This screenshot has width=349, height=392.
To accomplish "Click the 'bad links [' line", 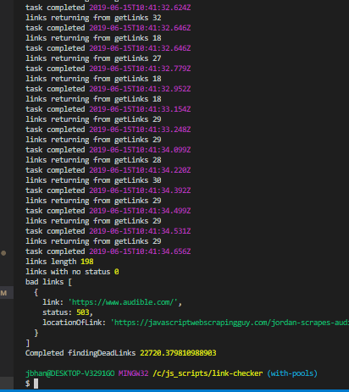I will tap(48, 282).
